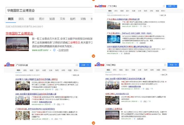Image resolution: width=184 pixels, height=125 pixels.
Task: Open the ABE 2020 result in the 华南工博会 panel
Action: click(125, 79)
